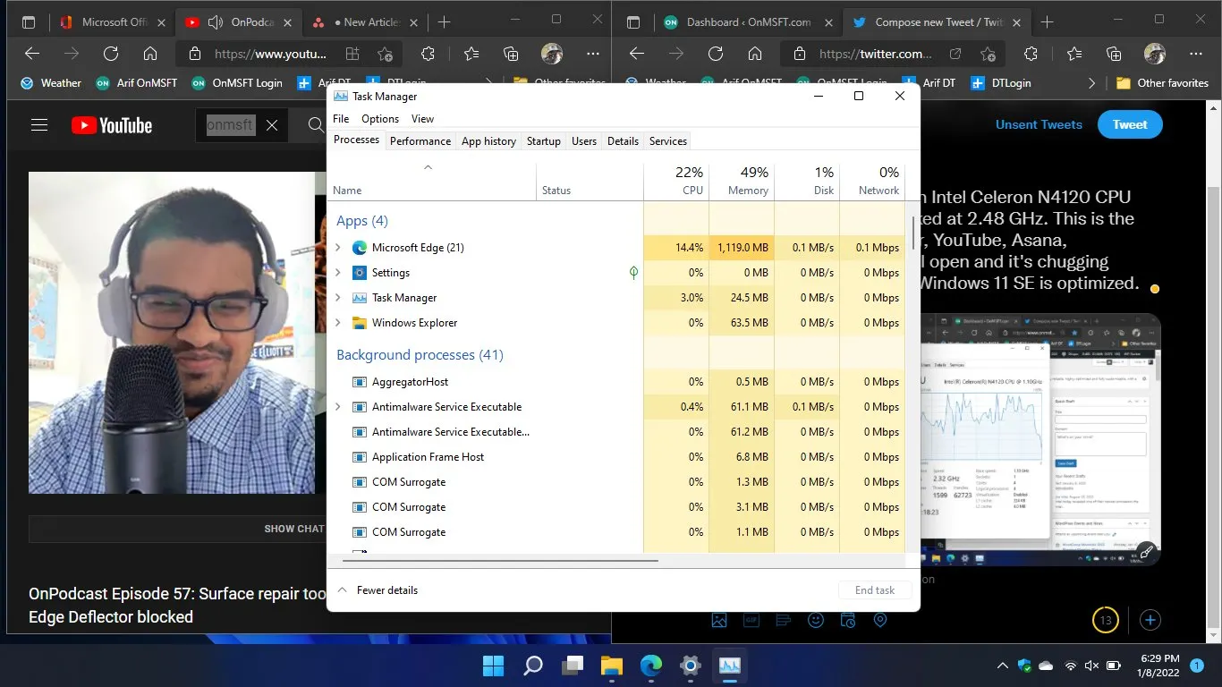This screenshot has height=687, width=1222.
Task: Open the YouTube hamburger guide menu
Action: click(38, 125)
